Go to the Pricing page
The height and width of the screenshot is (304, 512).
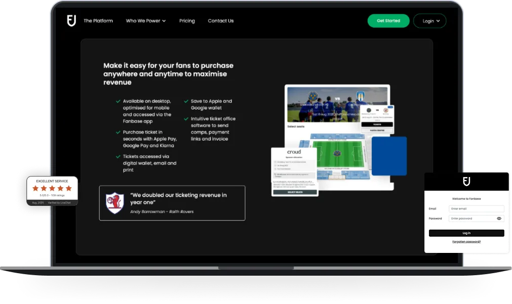coord(187,21)
